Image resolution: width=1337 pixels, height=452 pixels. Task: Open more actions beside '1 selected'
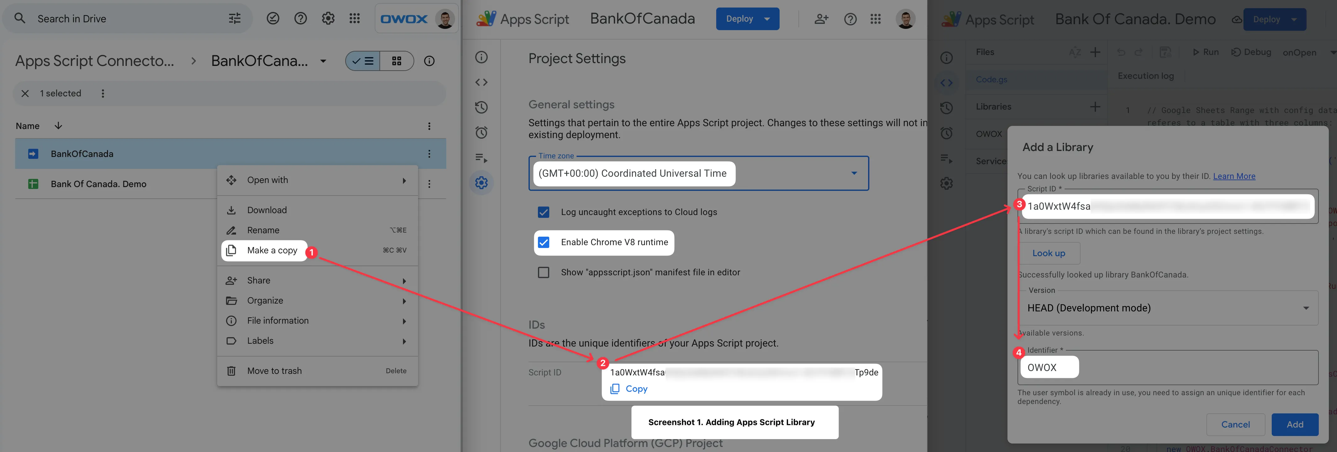tap(103, 94)
